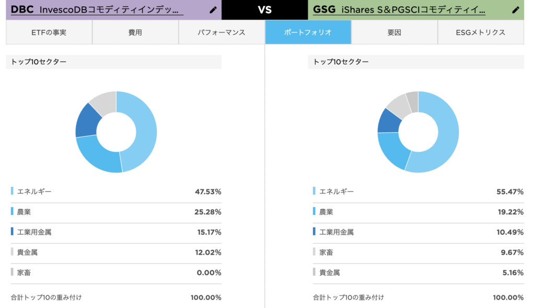Screen dimensions: 535x308
Task: Select the DBC 貴金属 12.02% row
Action: (x=116, y=253)
